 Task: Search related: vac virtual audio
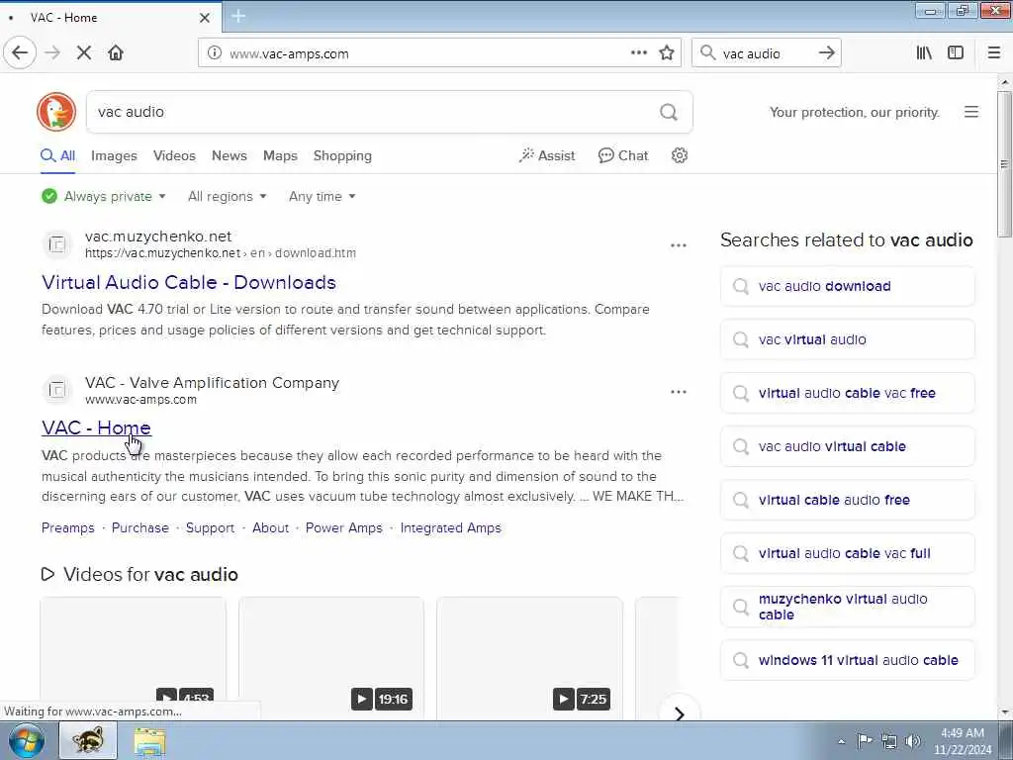(847, 340)
